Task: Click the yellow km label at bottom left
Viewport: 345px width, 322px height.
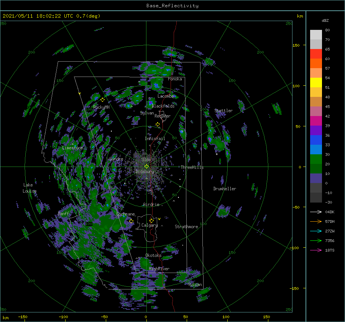Action: coord(5,318)
